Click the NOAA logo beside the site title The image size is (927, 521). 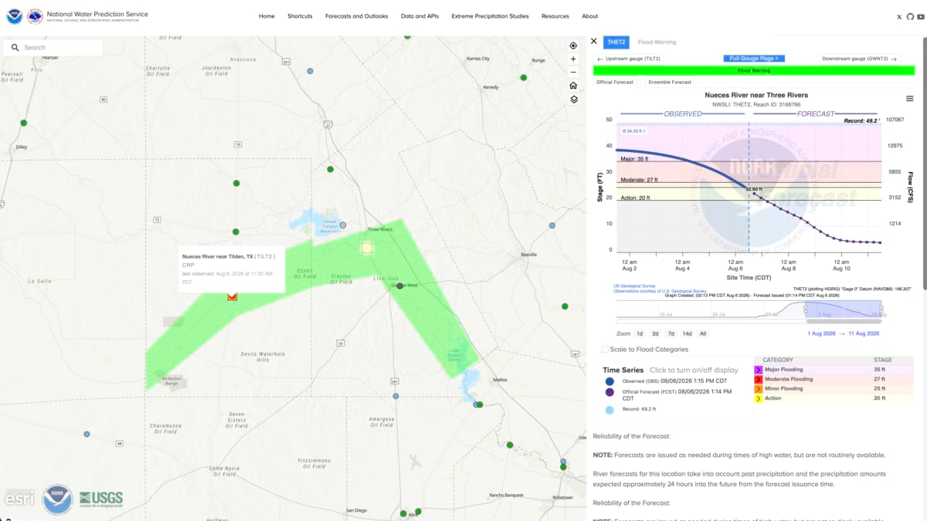pyautogui.click(x=15, y=16)
